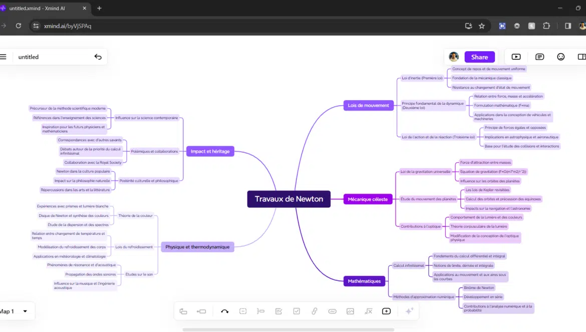Open the hamburger menu beside untitled
This screenshot has width=586, height=332.
point(3,57)
